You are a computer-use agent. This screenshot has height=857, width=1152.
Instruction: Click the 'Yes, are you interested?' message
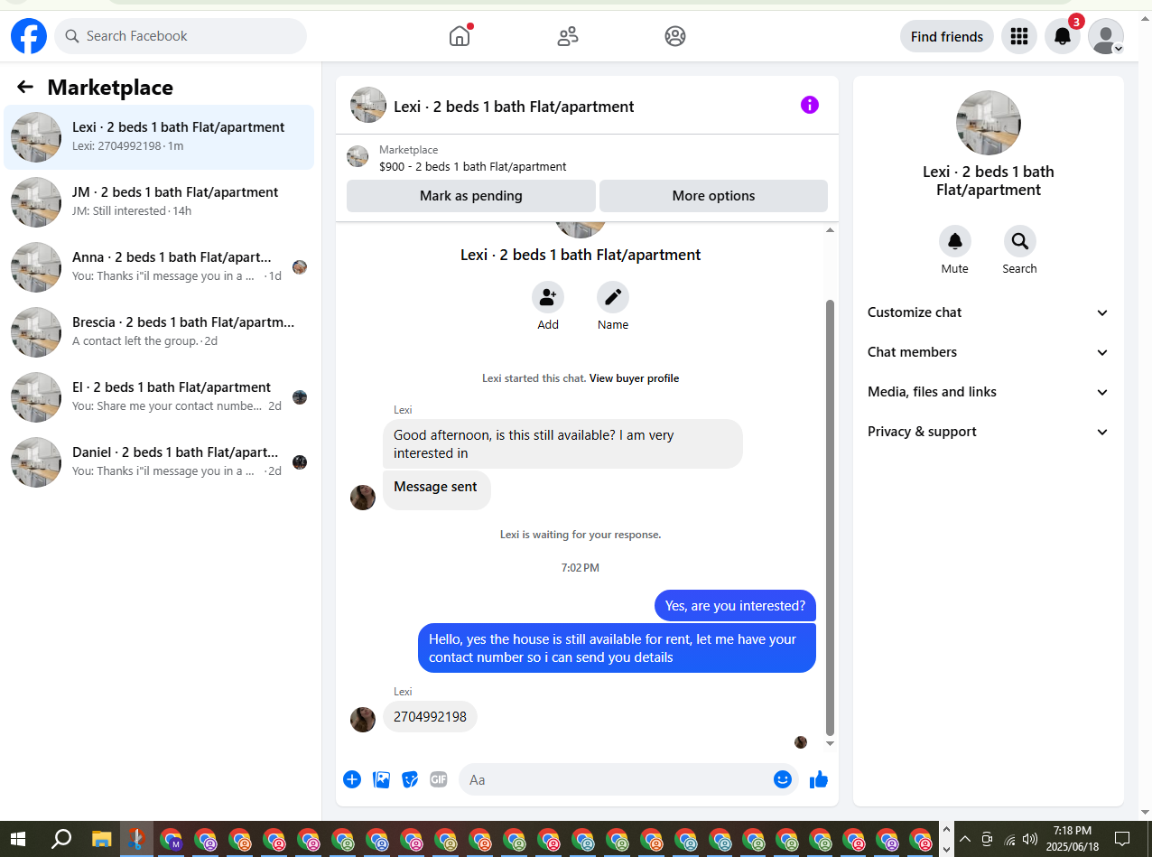735,606
